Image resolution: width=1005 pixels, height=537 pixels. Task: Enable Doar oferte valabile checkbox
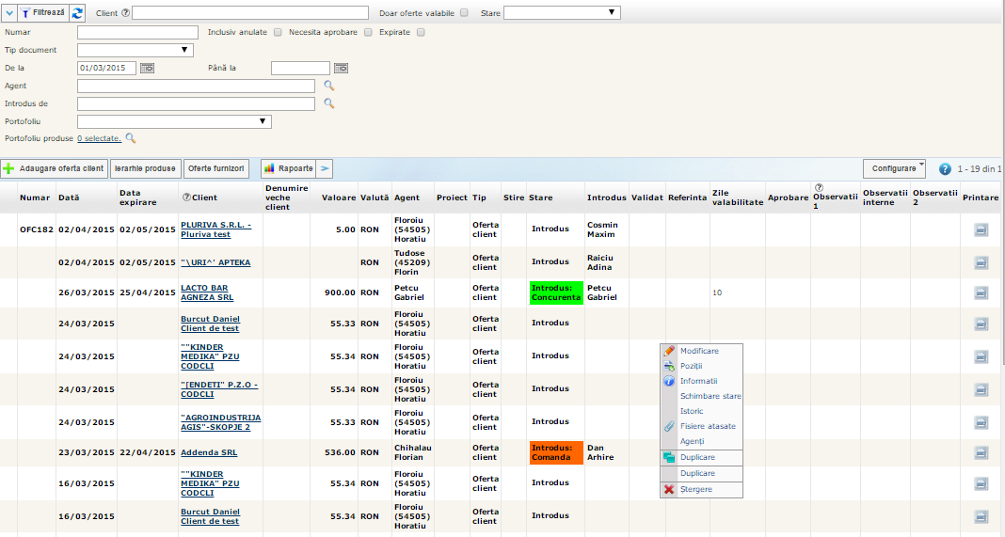pyautogui.click(x=464, y=13)
